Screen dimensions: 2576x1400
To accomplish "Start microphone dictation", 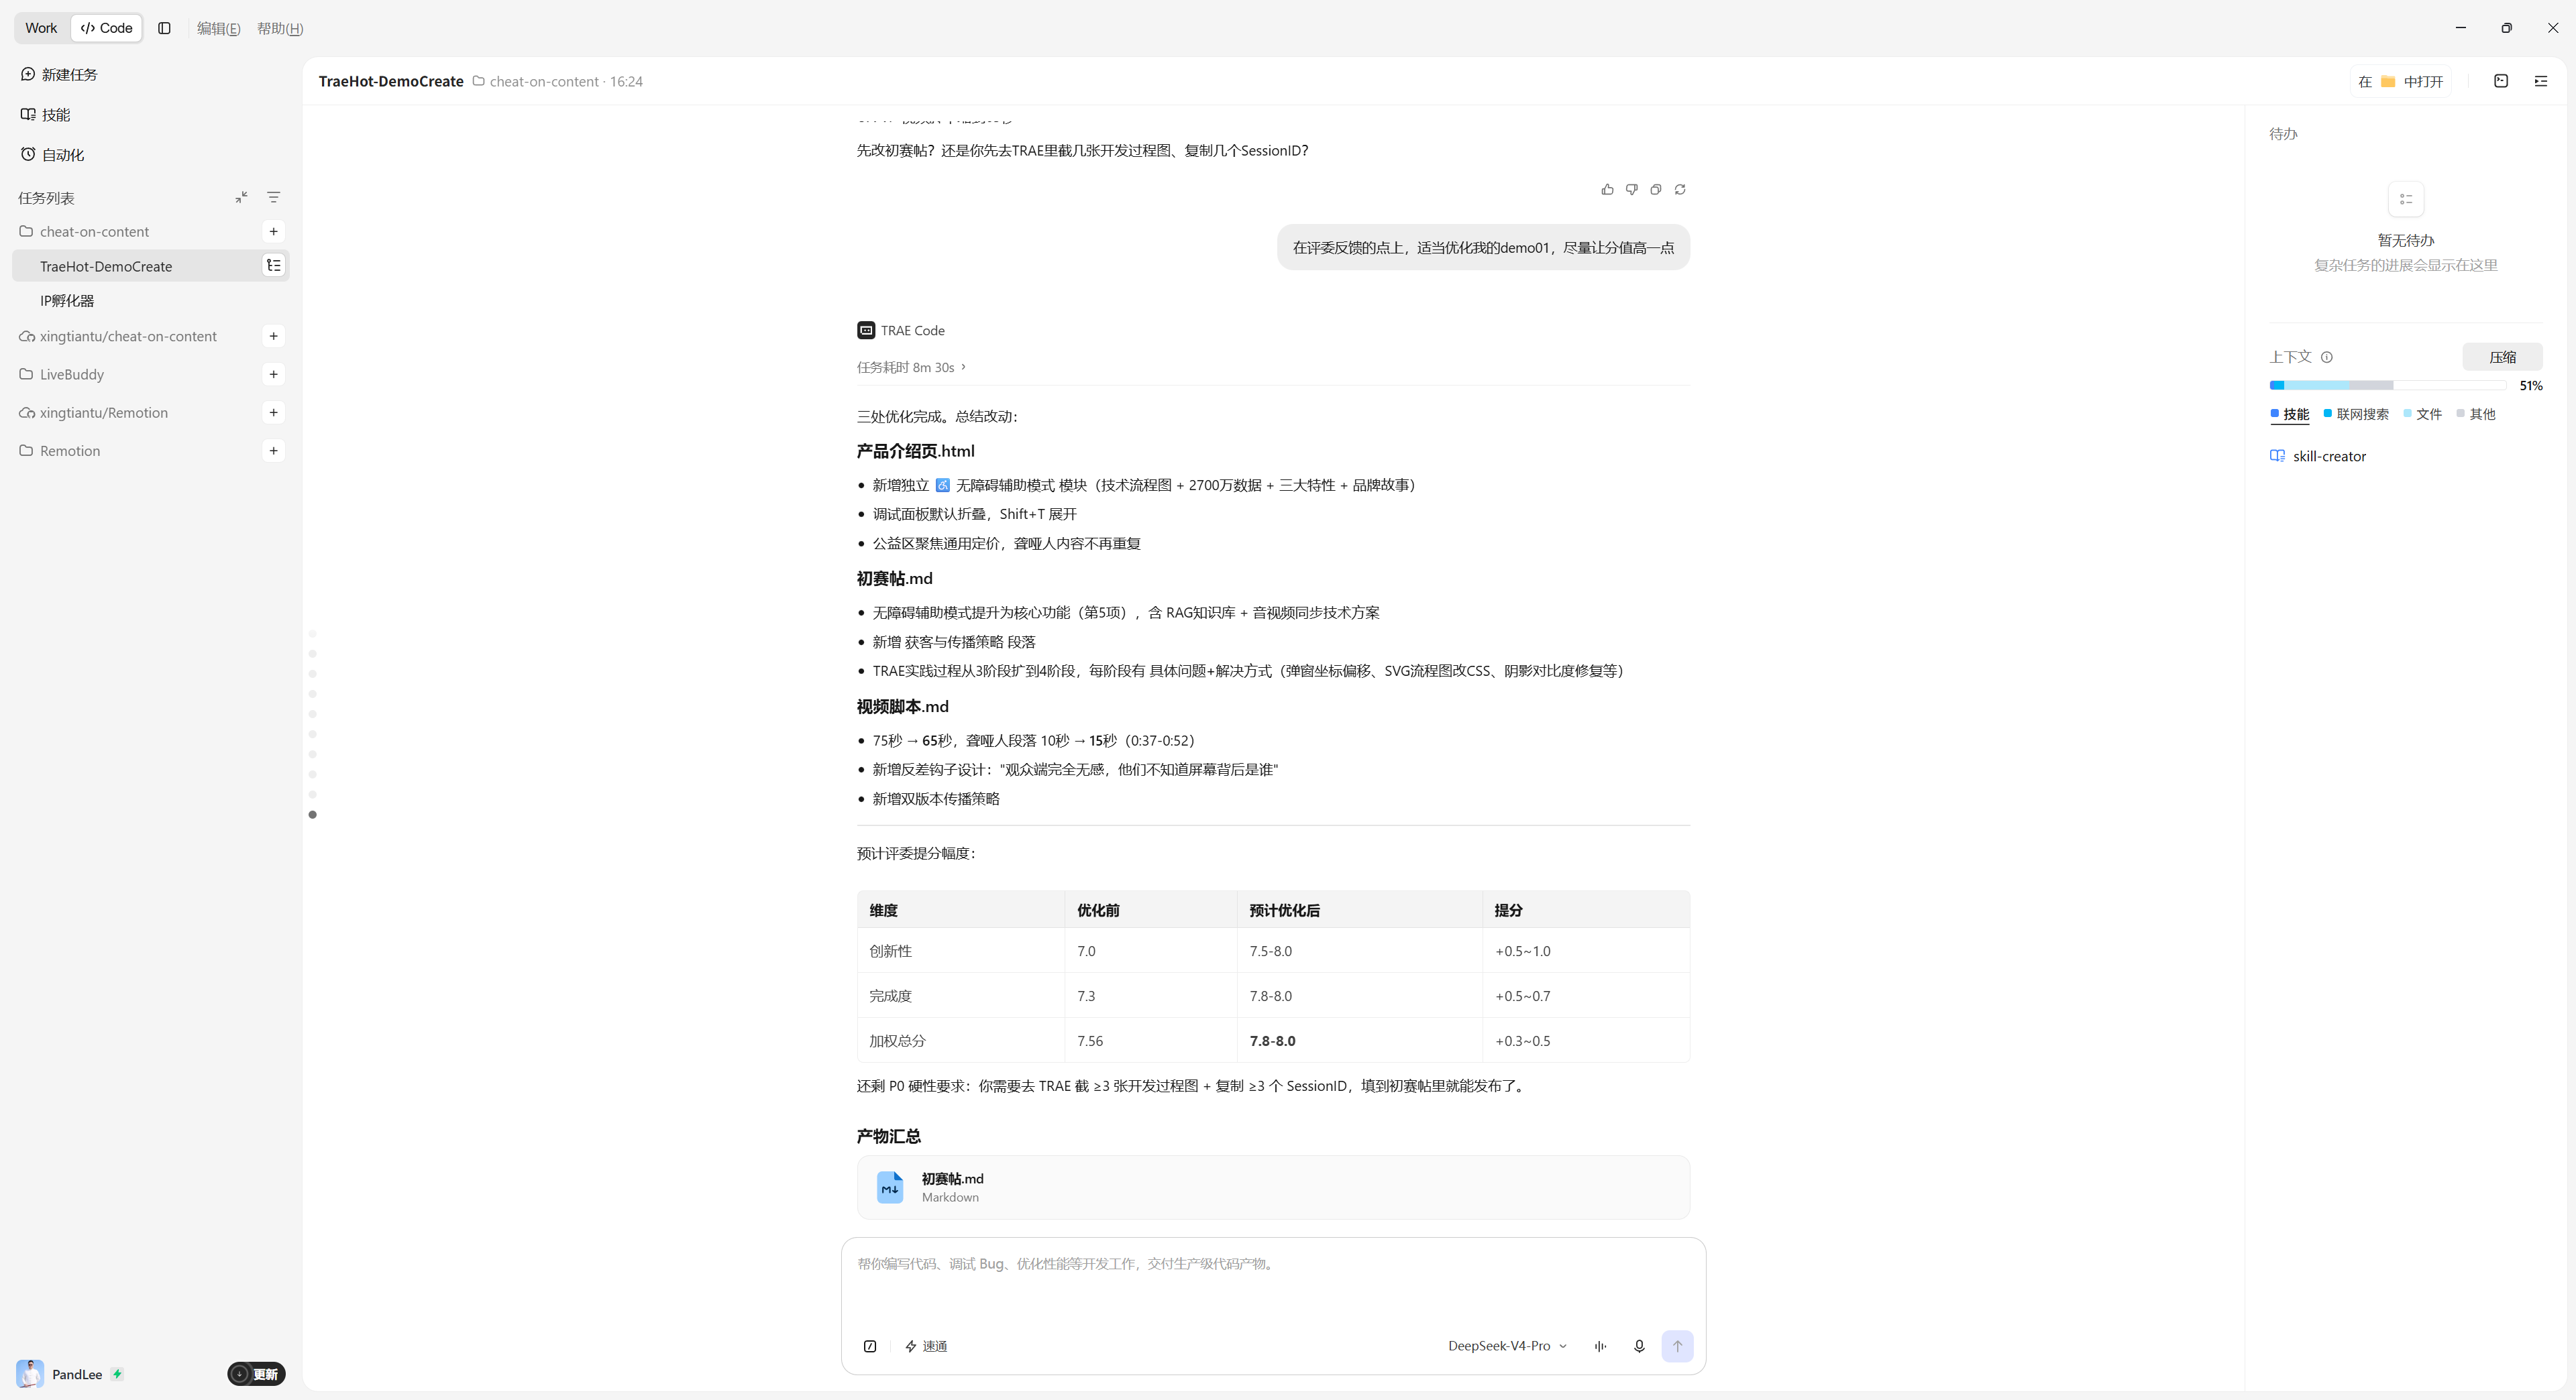I will point(1639,1347).
